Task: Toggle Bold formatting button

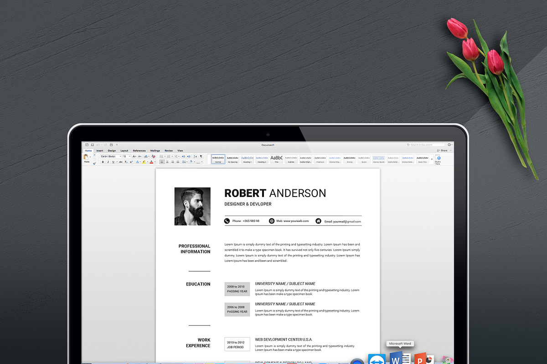Action: click(x=103, y=162)
